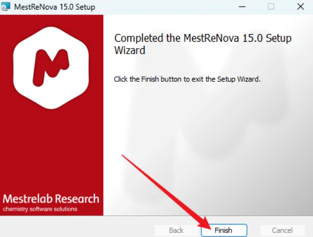This screenshot has width=313, height=237.
Task: Click the Finish button
Action: (x=224, y=230)
